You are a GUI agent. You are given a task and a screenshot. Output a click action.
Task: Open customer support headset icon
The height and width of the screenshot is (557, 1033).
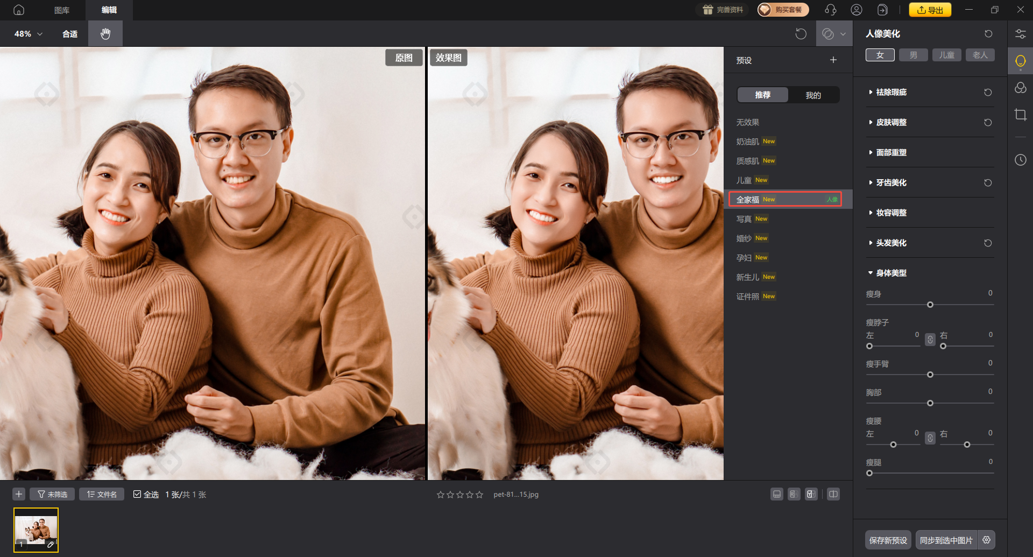coord(830,10)
